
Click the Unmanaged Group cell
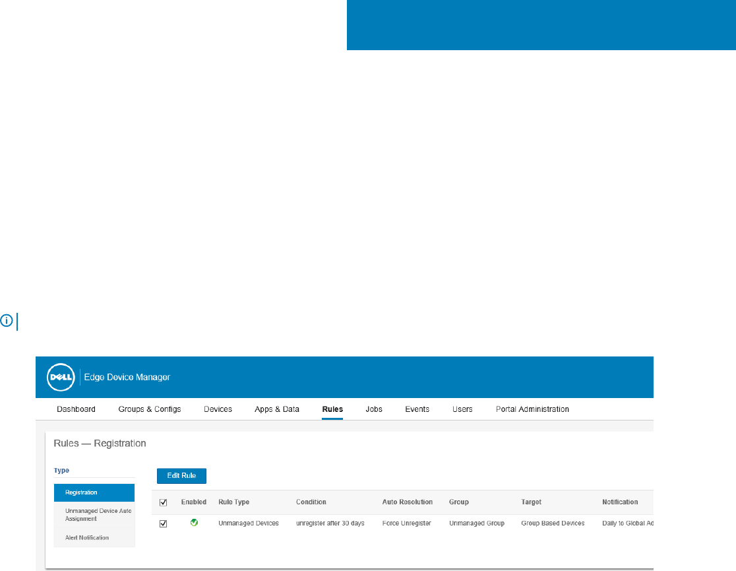(x=477, y=523)
